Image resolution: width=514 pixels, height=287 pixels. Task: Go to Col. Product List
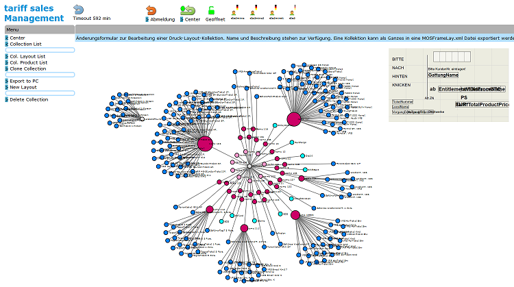coord(28,62)
